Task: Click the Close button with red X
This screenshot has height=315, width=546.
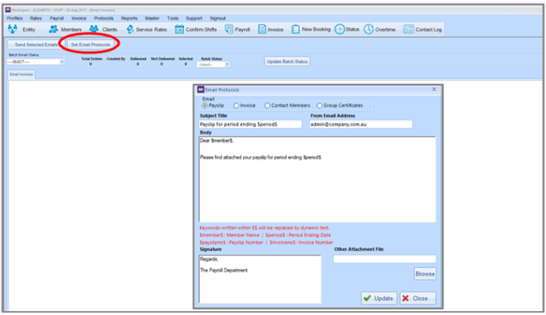Action: 417,298
